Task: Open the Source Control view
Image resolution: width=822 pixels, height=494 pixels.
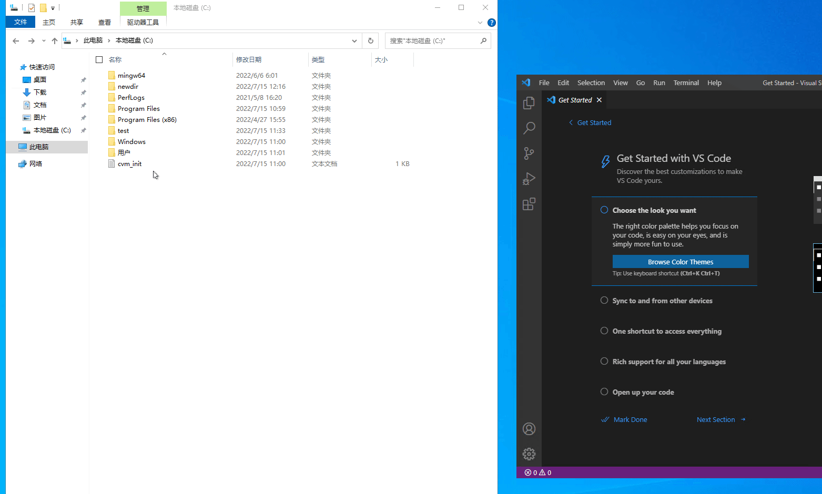Action: coord(529,153)
